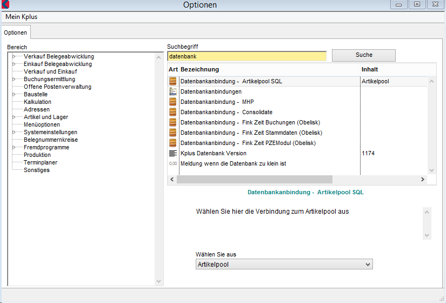The image size is (446, 303).
Task: Expand the Systemeinstellungen tree node
Action: [x=14, y=132]
